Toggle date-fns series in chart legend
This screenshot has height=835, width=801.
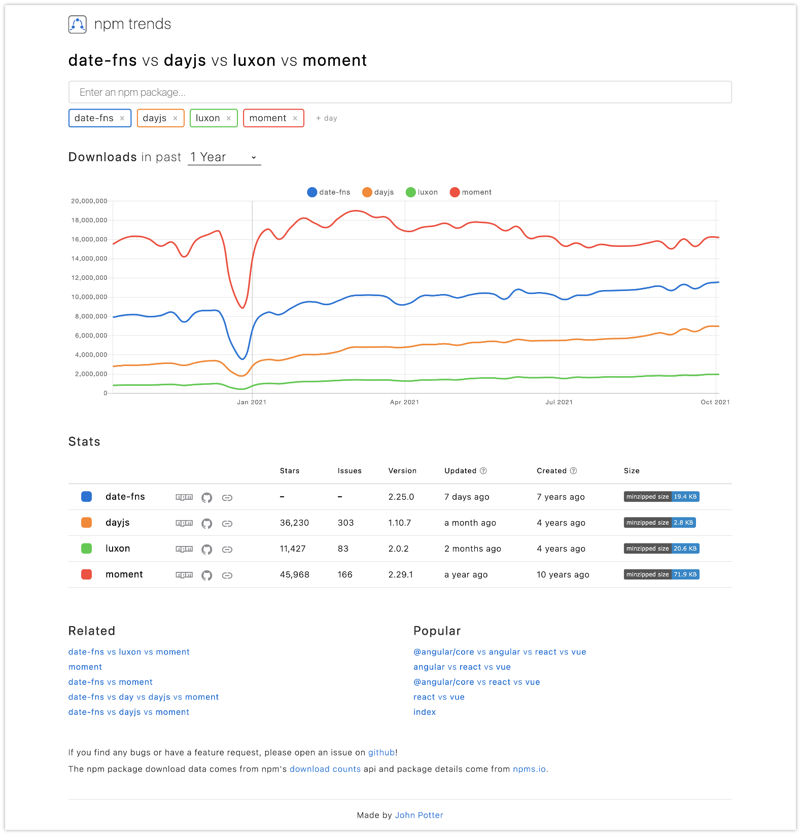tap(329, 192)
